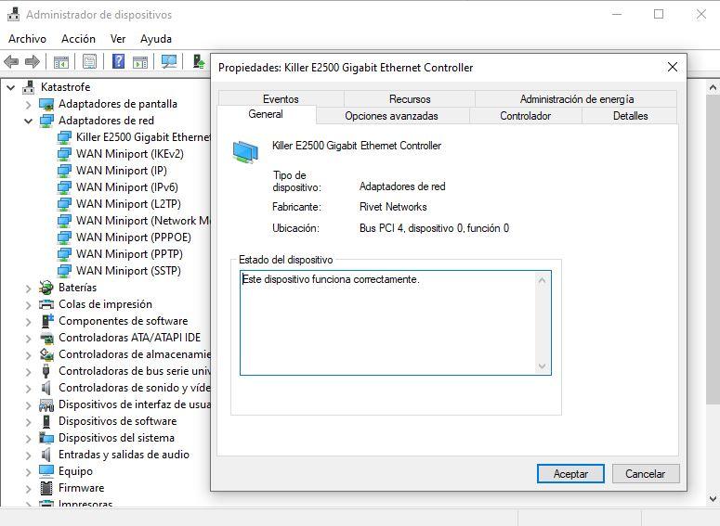Image resolution: width=720 pixels, height=526 pixels.
Task: Expand Componentes de software
Action: click(x=29, y=322)
